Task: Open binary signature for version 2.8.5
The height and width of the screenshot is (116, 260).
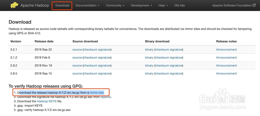Action: tap(176, 73)
